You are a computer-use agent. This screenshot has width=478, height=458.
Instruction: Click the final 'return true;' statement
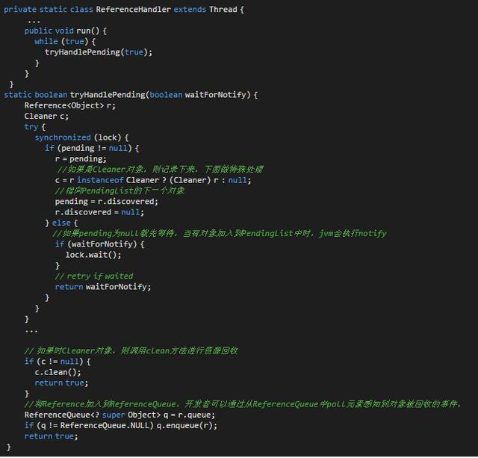coord(51,436)
